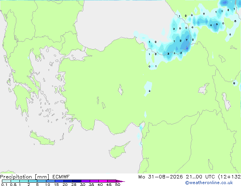This screenshot has width=241, height=186.
Task: Click the 0.1–0.5 mm palest legend swatch
Action: click(x=6, y=181)
